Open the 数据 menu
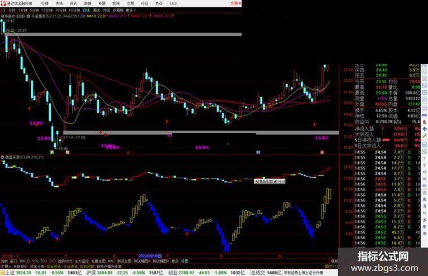The image size is (428, 276). point(87,3)
